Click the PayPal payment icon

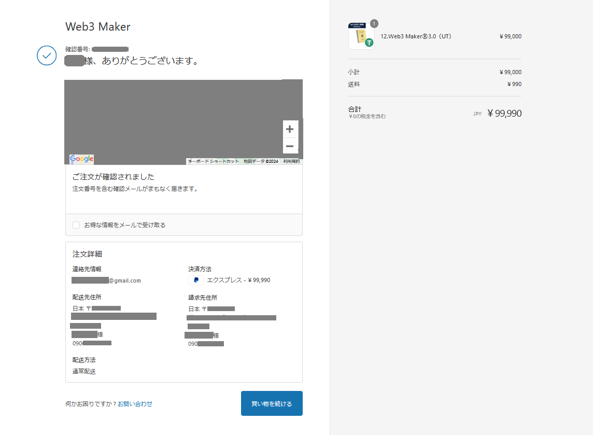[x=196, y=280]
